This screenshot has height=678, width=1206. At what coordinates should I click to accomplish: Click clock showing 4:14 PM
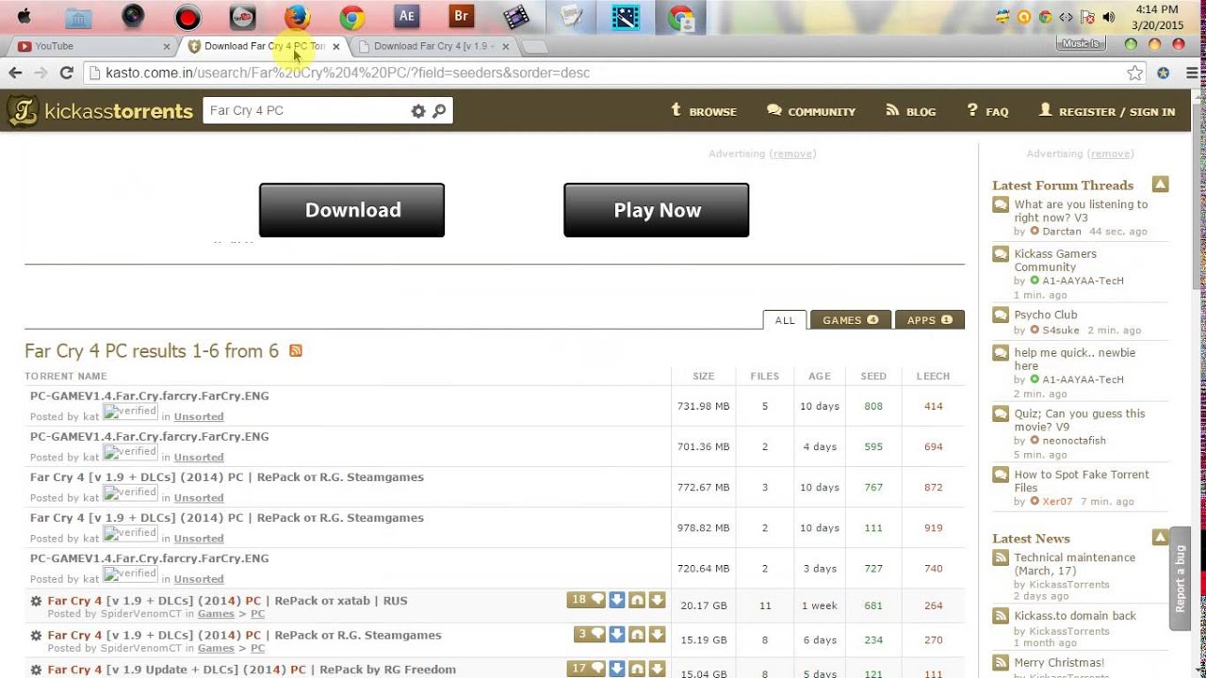pos(1157,9)
